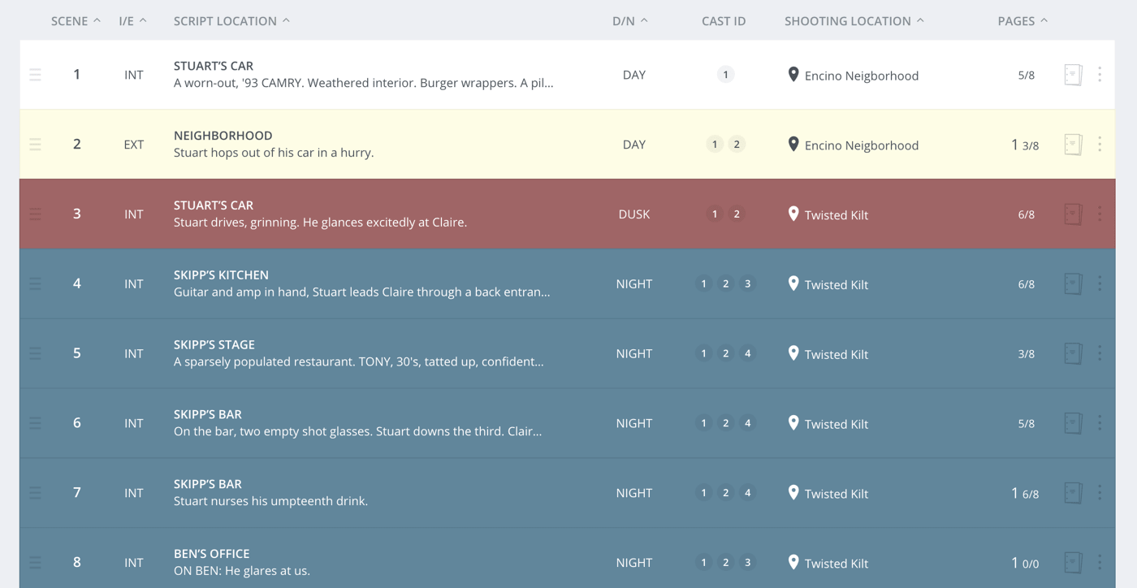Click cast ID badge 3 in scene 4
Viewport: 1137px width, 588px height.
point(748,284)
